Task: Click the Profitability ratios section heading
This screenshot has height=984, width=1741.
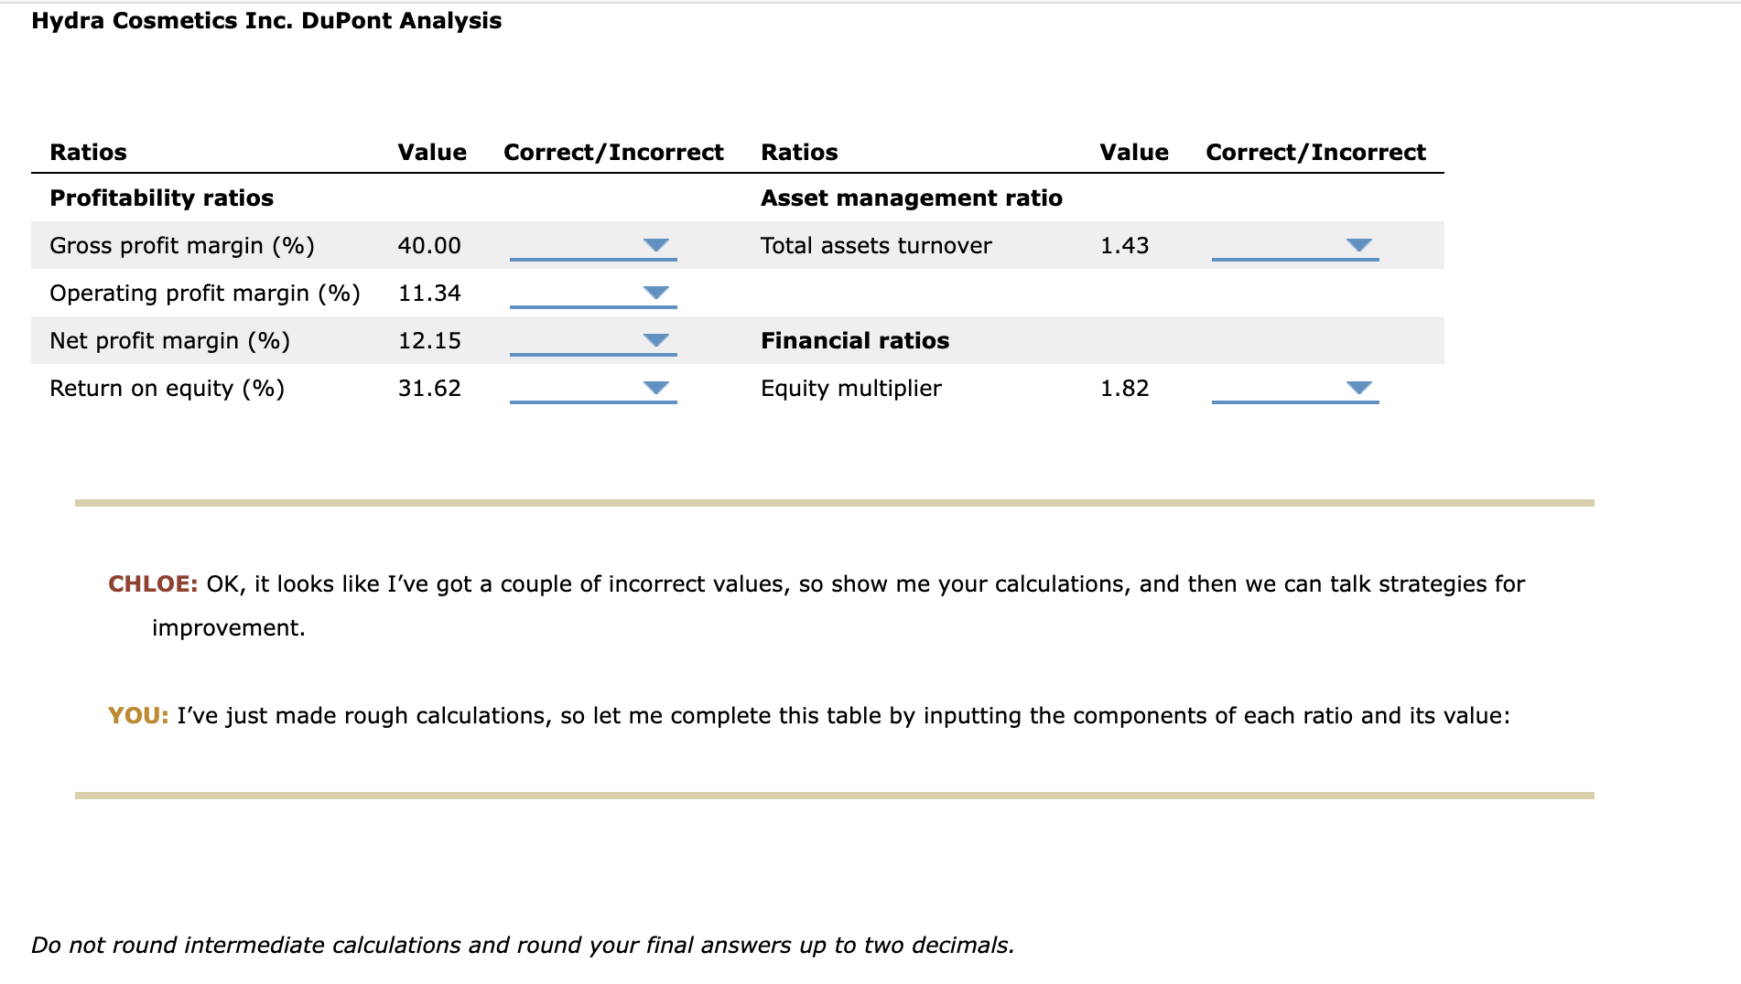Action: coord(161,198)
